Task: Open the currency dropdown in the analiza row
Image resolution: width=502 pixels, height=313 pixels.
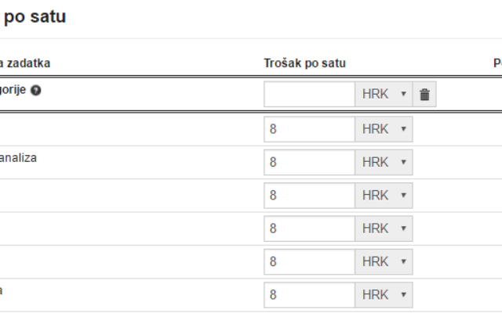Action: click(x=384, y=162)
